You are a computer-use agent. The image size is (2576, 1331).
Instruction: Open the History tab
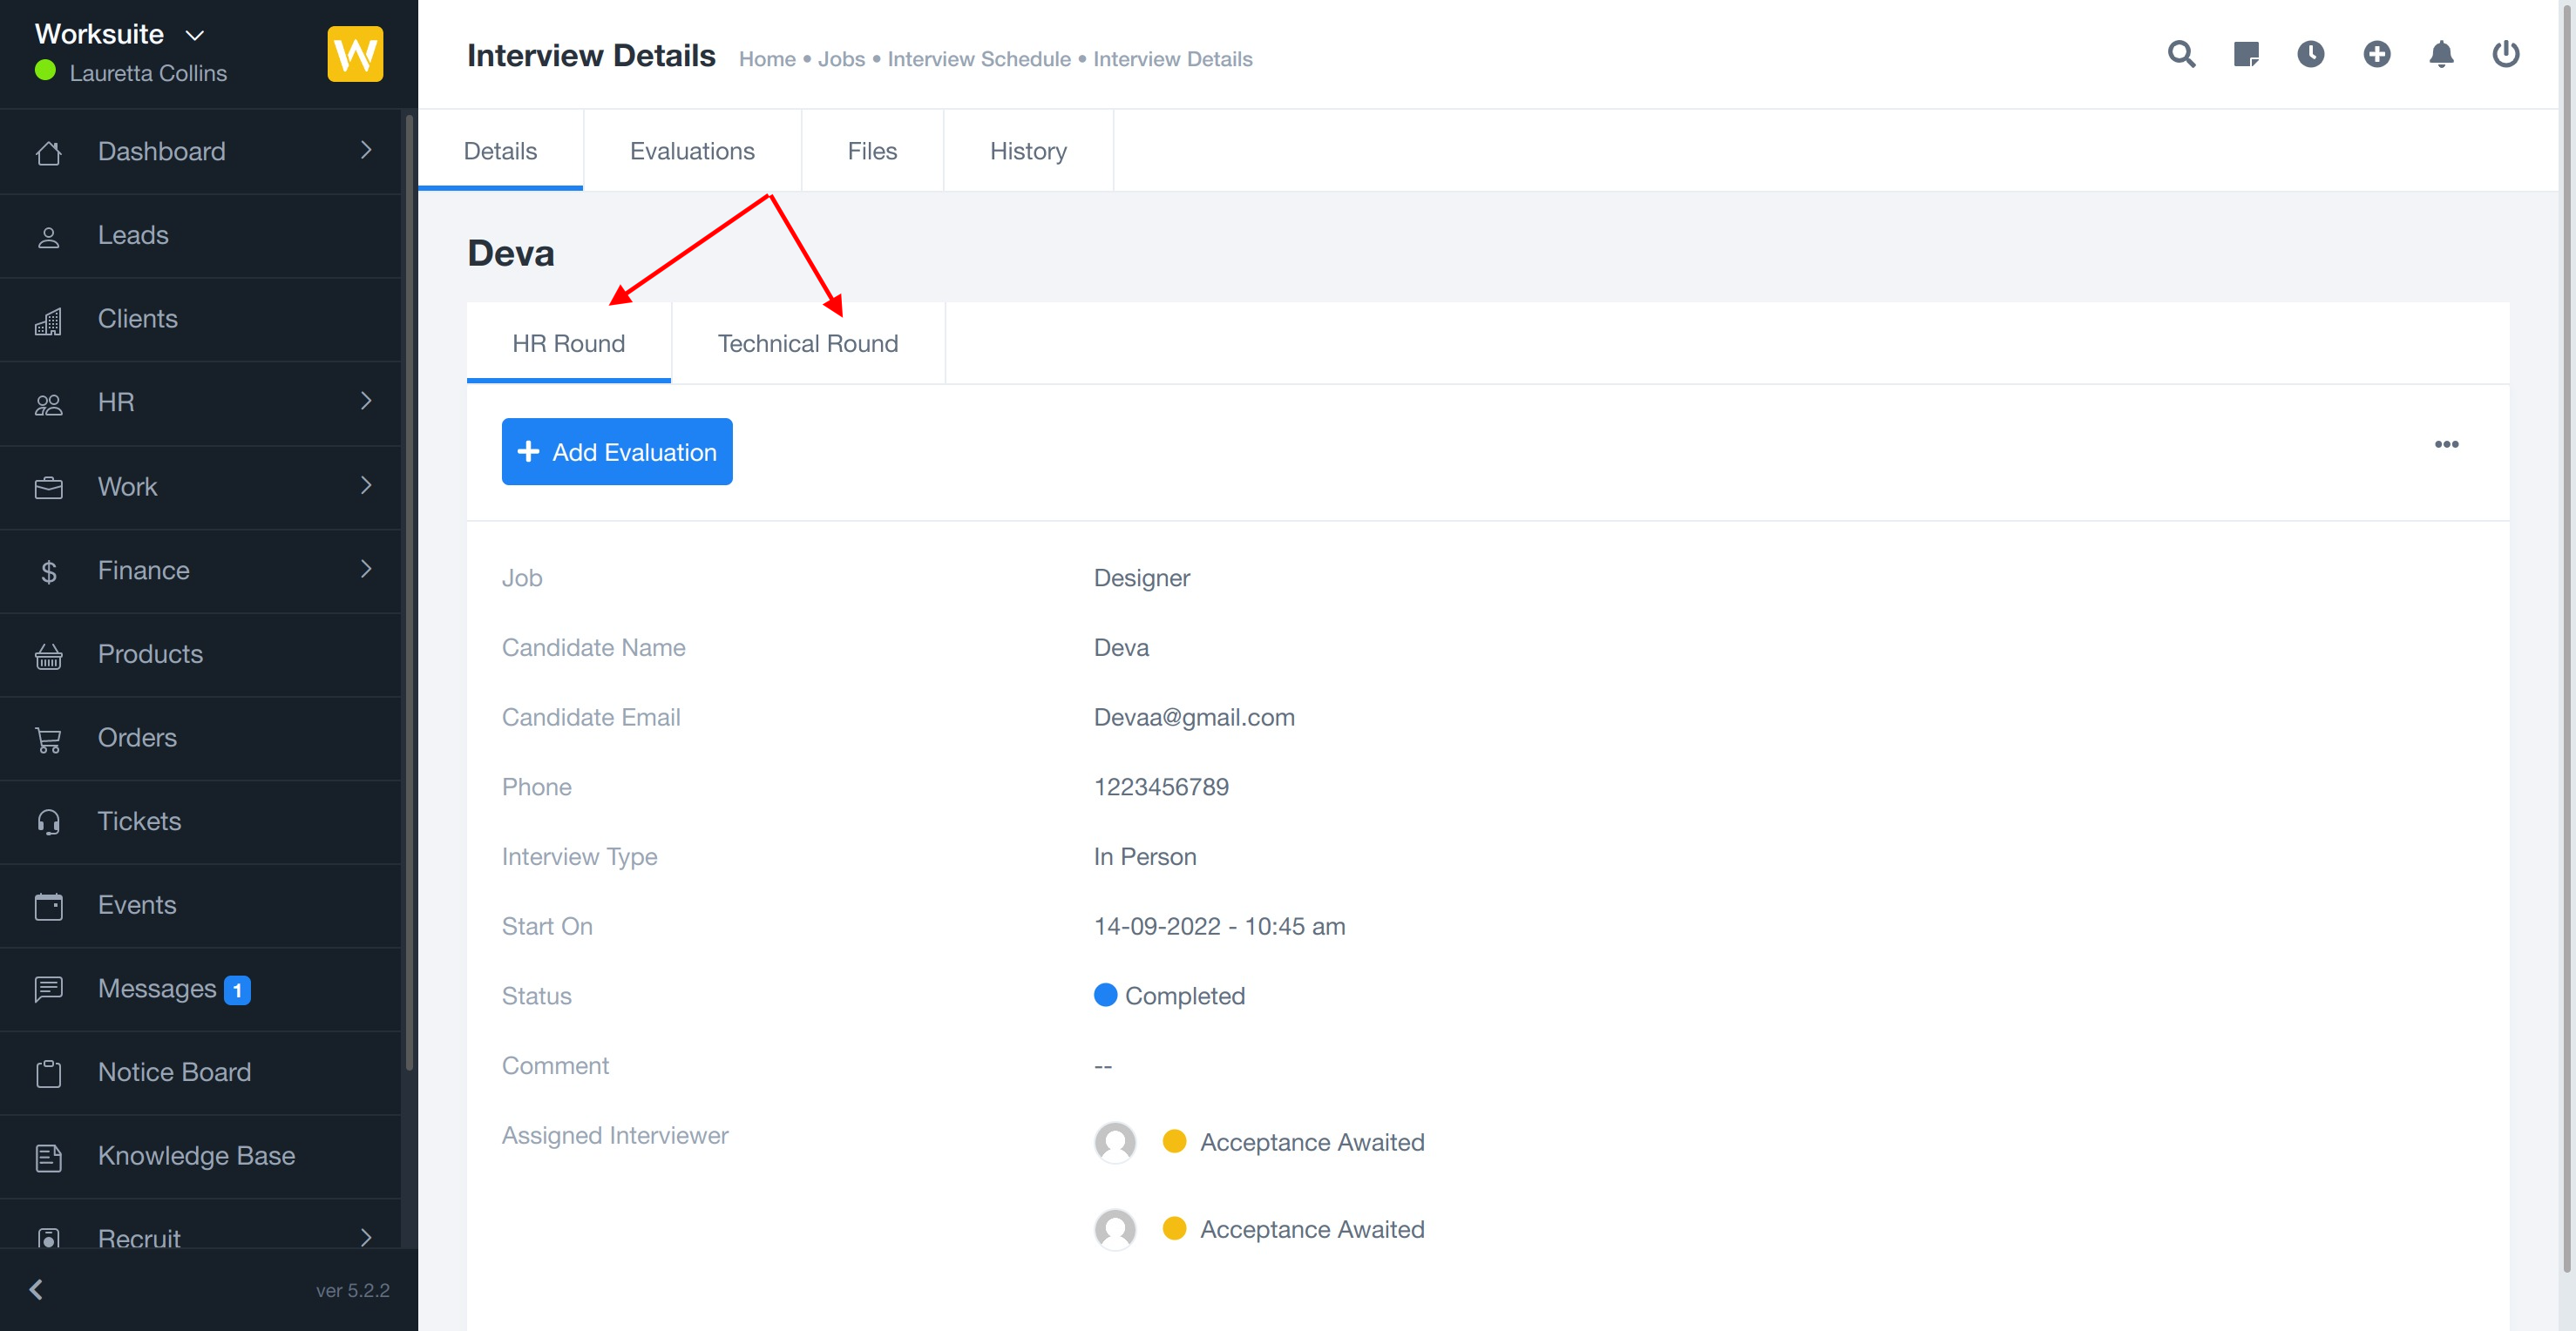(x=1027, y=151)
